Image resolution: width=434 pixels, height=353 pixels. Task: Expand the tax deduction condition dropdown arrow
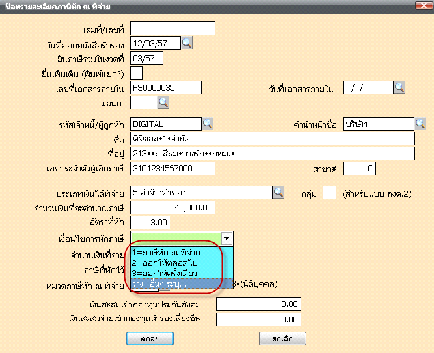226,238
